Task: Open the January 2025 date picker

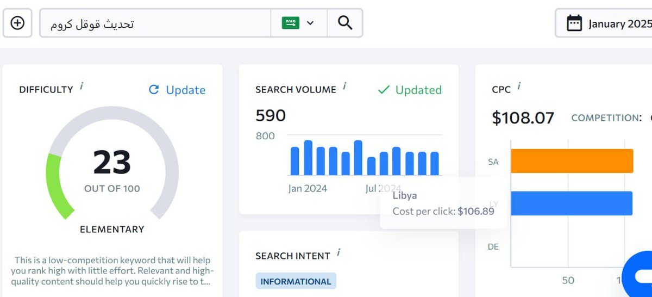Action: coord(604,23)
